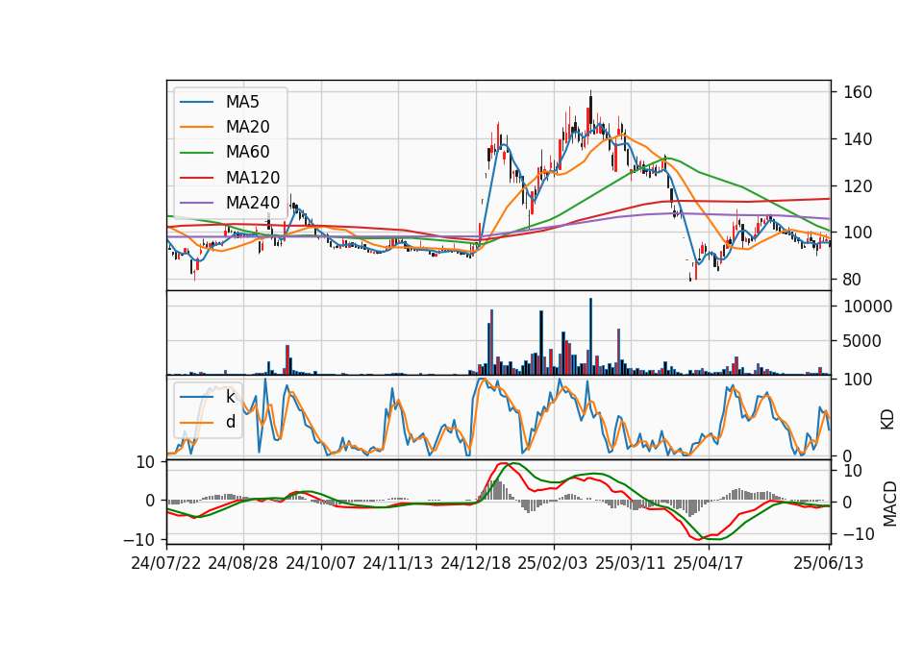Screen dimensions: 923x663
Task: Click the 80 price axis value
Action: [x=853, y=280]
